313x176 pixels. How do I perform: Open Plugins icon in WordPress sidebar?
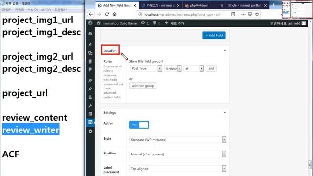[90, 89]
